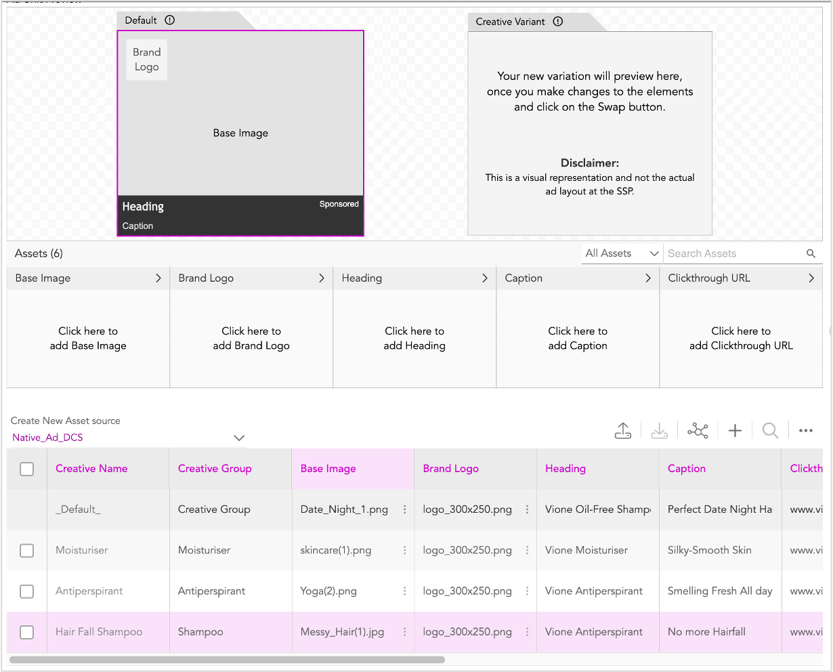Click the Creative Name column header
833x672 pixels.
91,469
